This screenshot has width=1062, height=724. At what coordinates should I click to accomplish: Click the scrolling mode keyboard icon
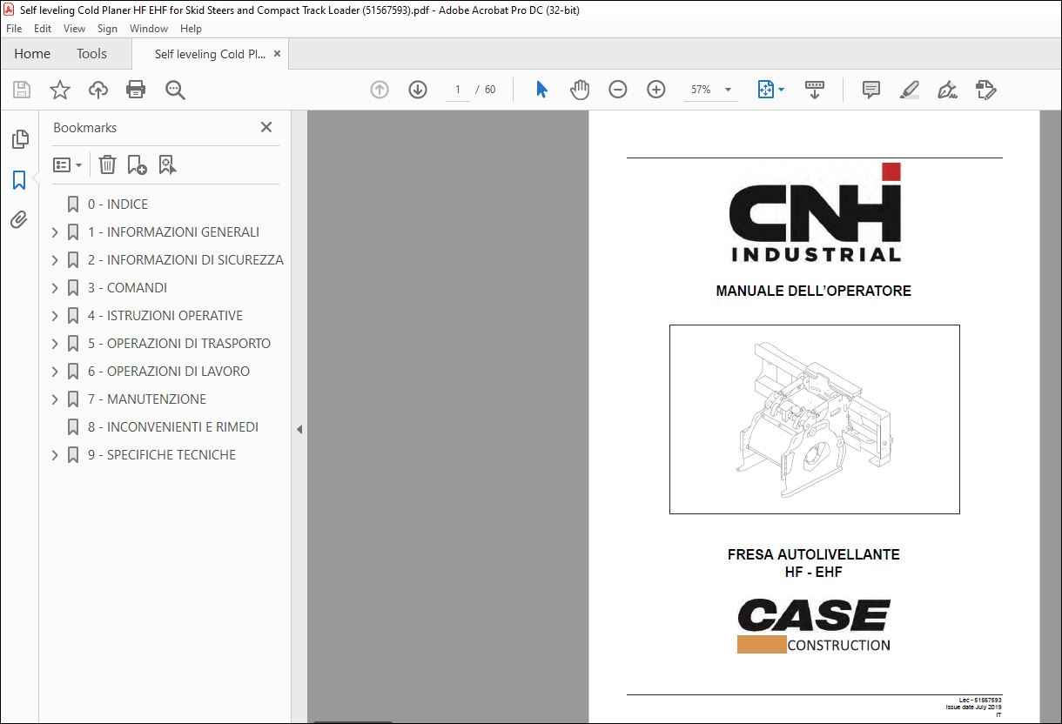pyautogui.click(x=815, y=90)
